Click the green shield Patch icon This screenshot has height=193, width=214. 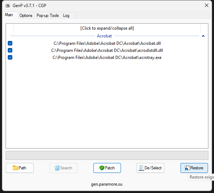click(102, 168)
